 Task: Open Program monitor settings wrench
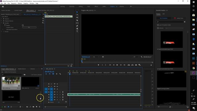142,57
